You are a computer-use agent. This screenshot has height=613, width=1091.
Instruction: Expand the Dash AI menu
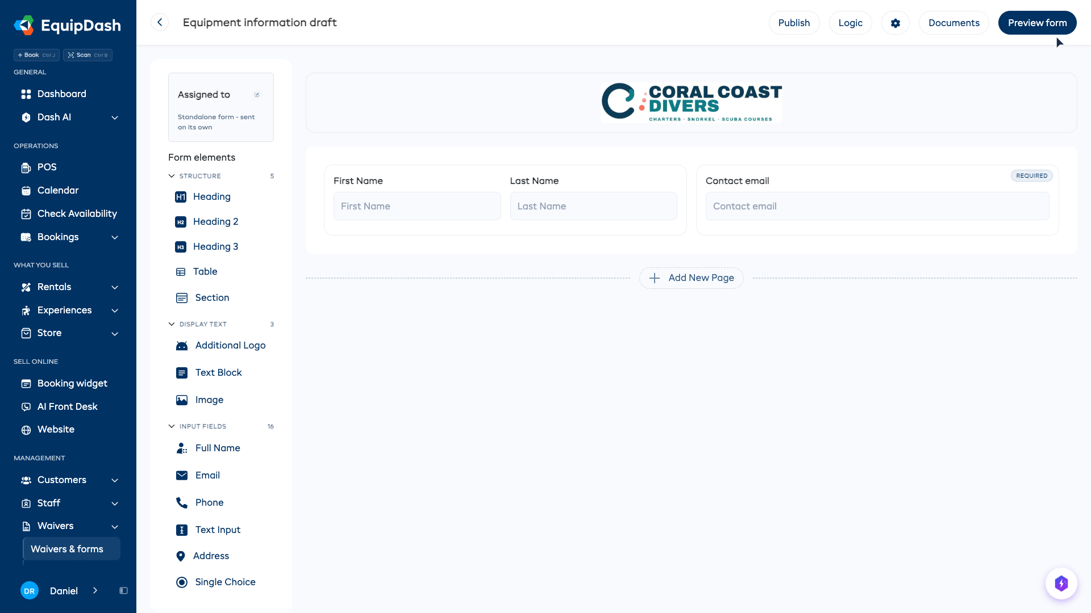point(115,117)
